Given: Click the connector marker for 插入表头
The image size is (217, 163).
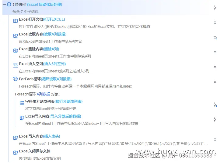Looking at the screenshot, I should 215,139.
